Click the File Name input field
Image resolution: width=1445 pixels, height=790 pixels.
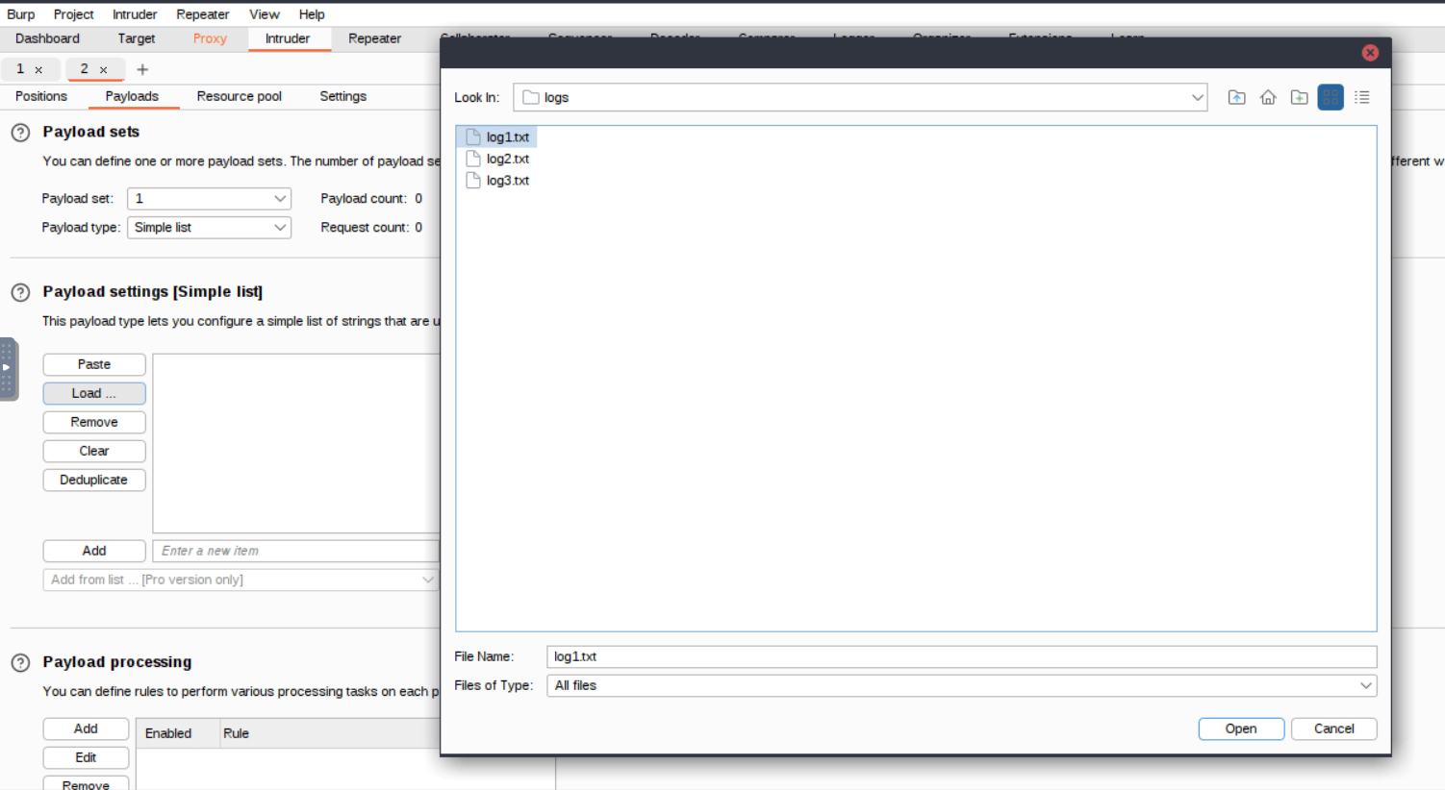click(960, 656)
